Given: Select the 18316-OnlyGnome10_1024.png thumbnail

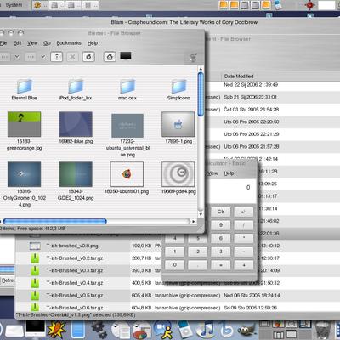Looking at the screenshot, I should pos(25,174).
